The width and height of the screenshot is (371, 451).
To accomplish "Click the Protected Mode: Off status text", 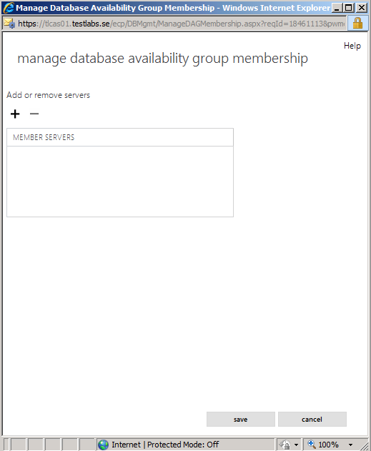I will click(x=183, y=445).
